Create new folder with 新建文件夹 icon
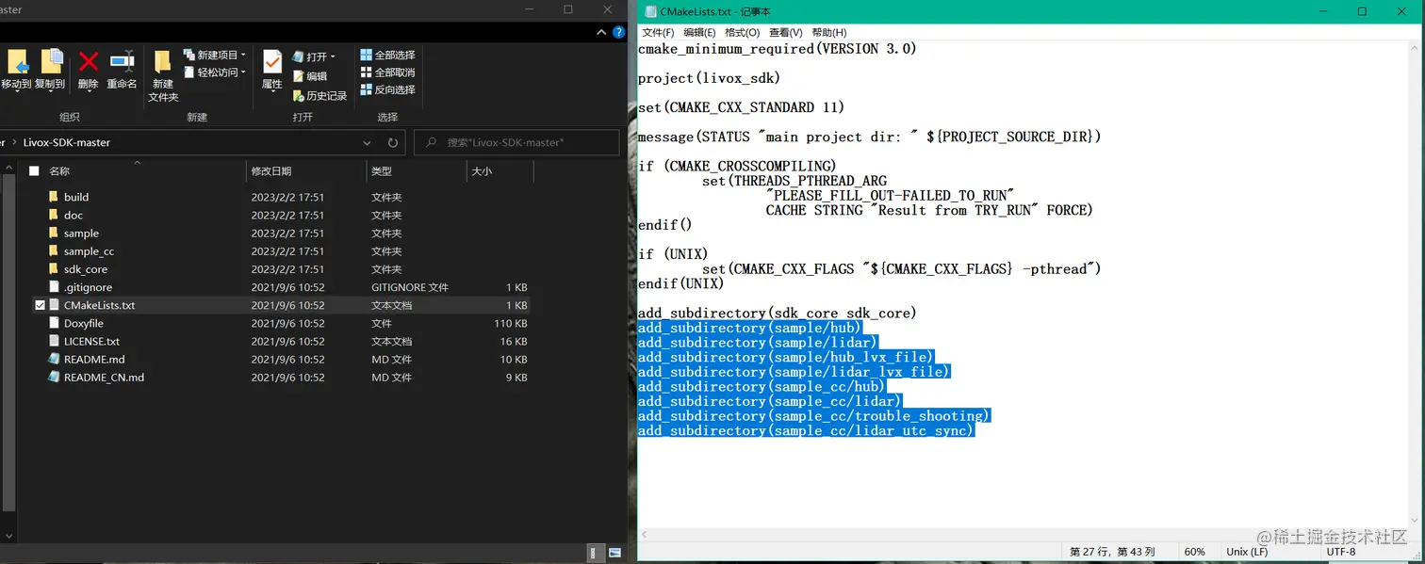1425x564 pixels. [x=162, y=75]
